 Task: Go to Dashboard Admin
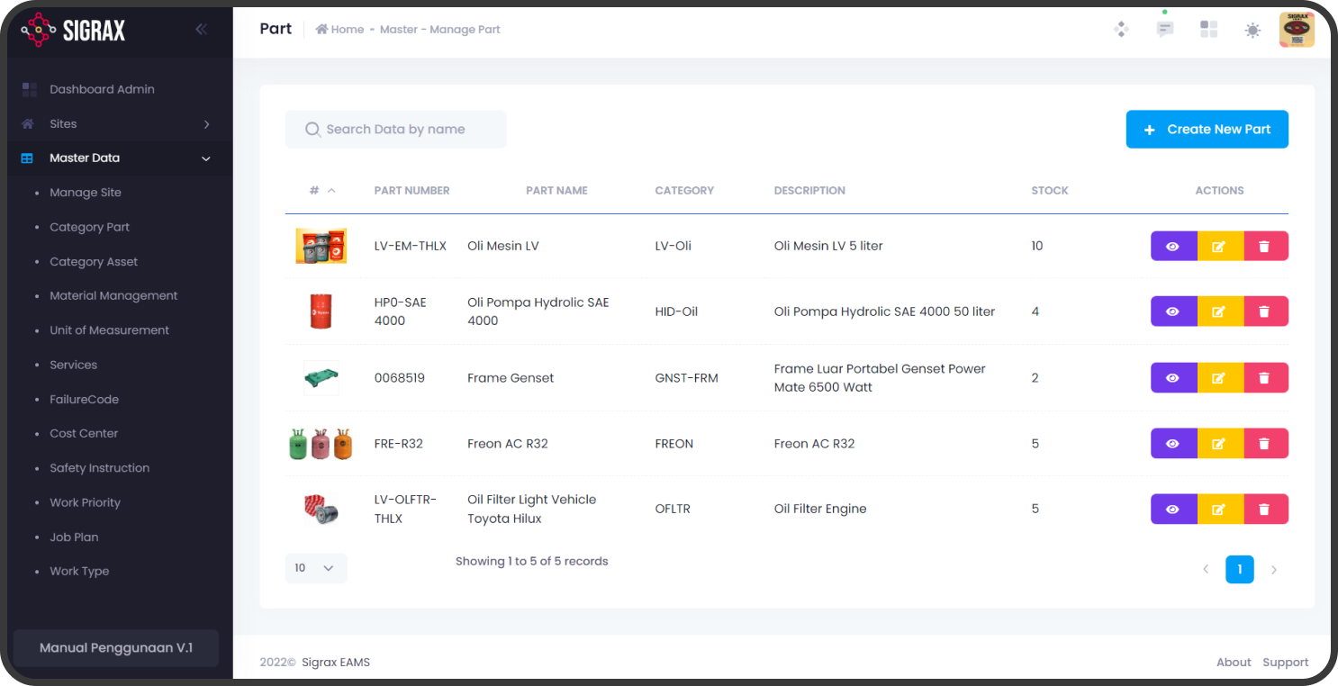pyautogui.click(x=102, y=89)
